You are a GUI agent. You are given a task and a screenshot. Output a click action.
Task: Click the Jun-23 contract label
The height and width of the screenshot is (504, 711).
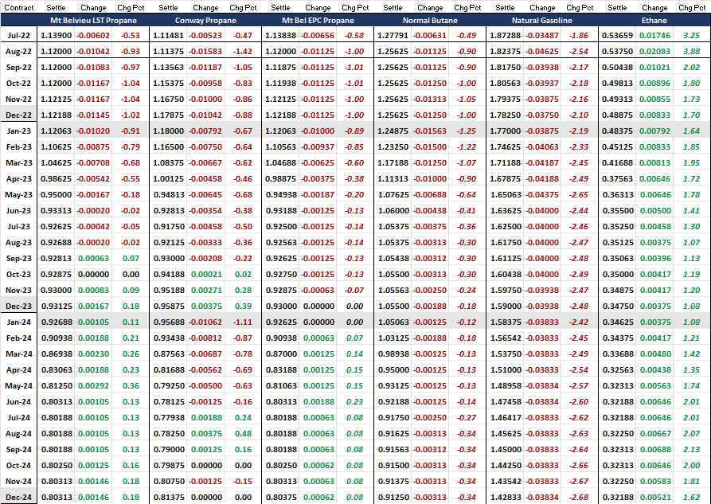click(x=18, y=210)
